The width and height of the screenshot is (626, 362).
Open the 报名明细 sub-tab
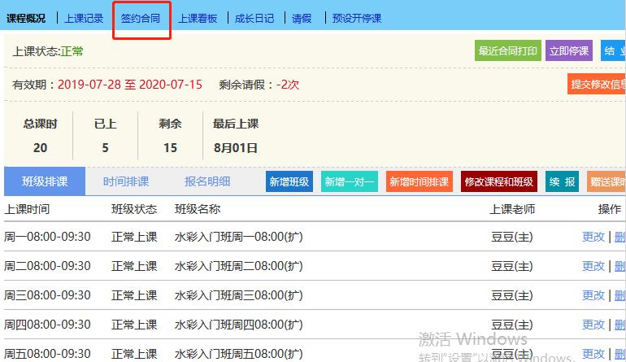click(207, 181)
